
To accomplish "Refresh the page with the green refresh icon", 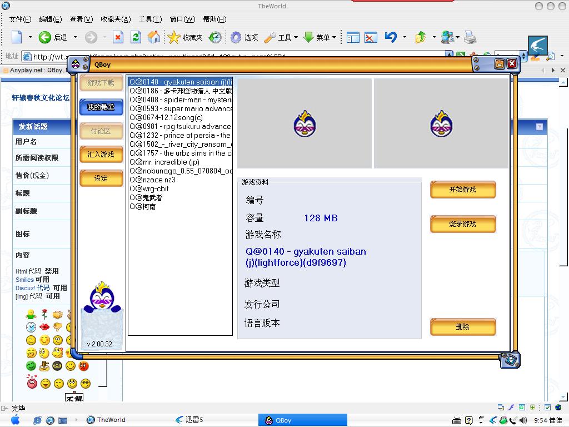I will point(136,37).
